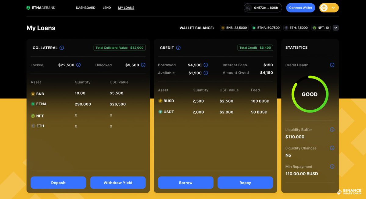Click the Repay button
The height and width of the screenshot is (199, 366).
(245, 183)
